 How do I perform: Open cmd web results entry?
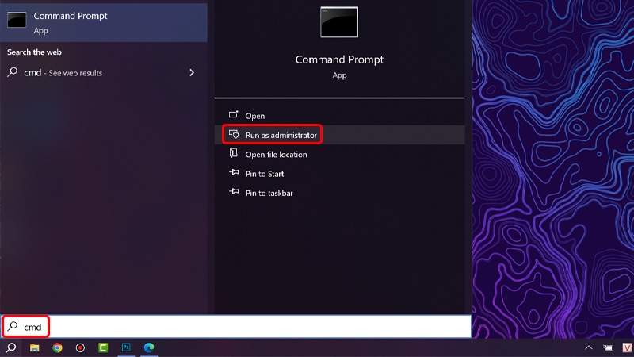tap(104, 73)
